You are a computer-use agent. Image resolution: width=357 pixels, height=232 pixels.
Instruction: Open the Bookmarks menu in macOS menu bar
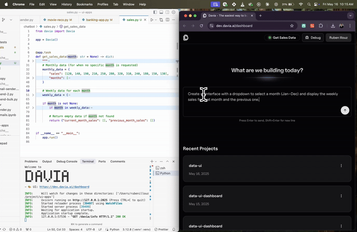[84, 4]
